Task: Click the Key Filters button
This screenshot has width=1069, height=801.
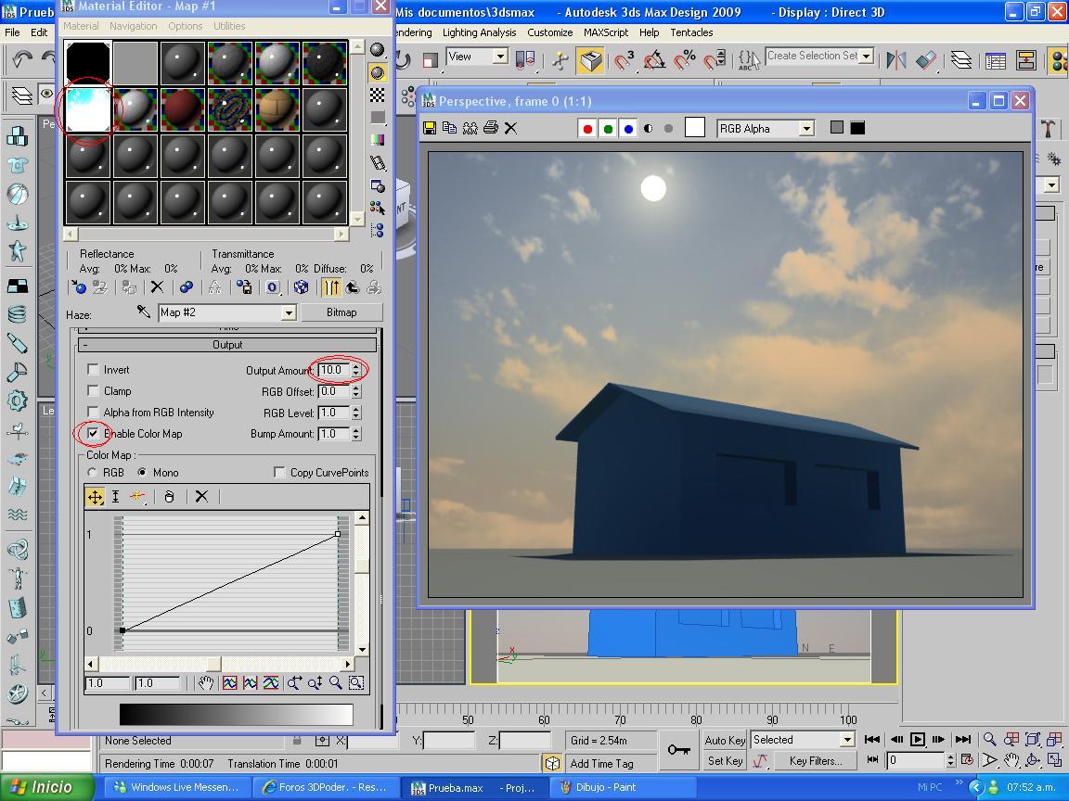Action: (x=815, y=761)
